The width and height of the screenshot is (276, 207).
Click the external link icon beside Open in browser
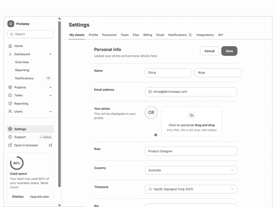[x=51, y=145]
